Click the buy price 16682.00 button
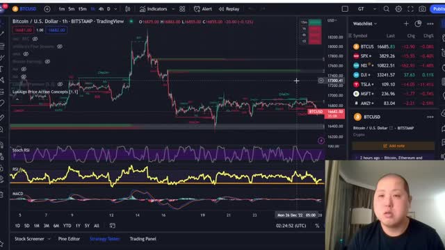This screenshot has width=445, height=250. point(56,30)
